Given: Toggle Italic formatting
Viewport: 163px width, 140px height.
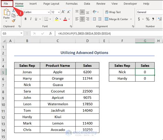Looking at the screenshot, I should [x=31, y=19].
